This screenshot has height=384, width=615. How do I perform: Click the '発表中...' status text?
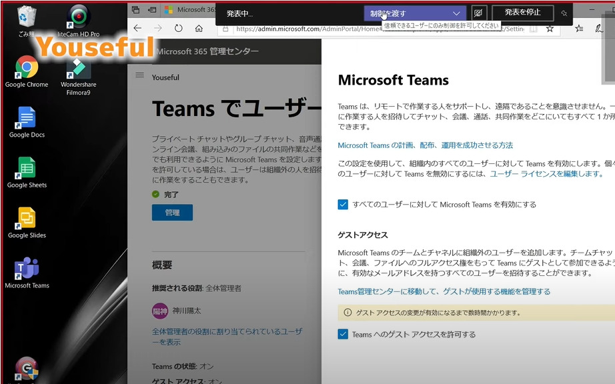tap(239, 14)
